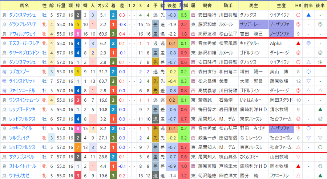Viewport: 327px width, 179px height.
Task: Click breeder name 藤原牧場
Action: click(x=279, y=81)
